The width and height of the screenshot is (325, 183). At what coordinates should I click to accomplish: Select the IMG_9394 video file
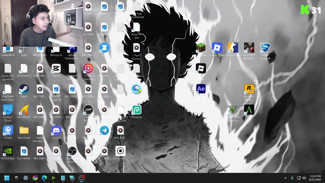(x=56, y=112)
